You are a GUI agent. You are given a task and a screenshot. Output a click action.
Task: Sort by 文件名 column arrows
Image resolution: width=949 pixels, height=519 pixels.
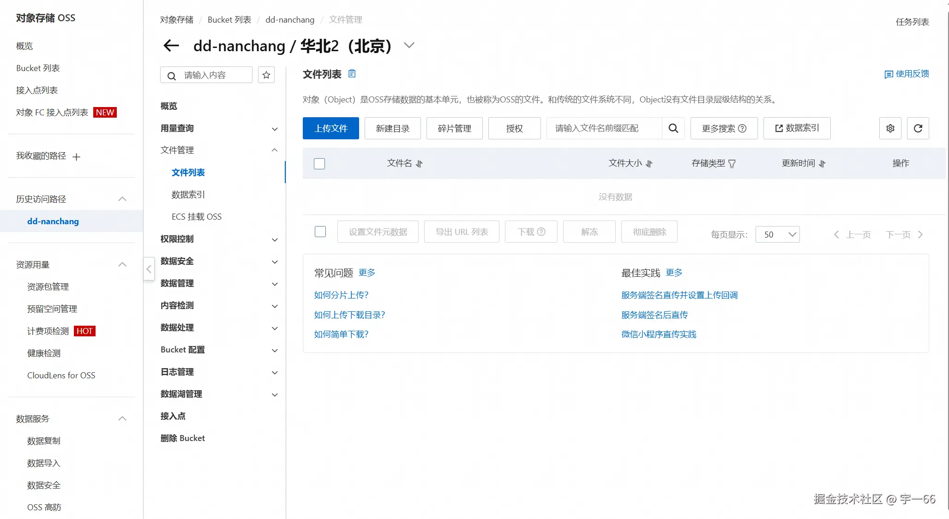coord(419,164)
